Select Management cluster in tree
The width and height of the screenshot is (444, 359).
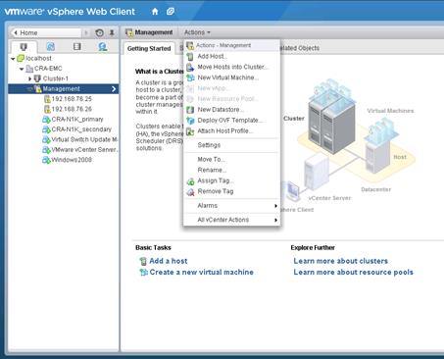click(64, 89)
